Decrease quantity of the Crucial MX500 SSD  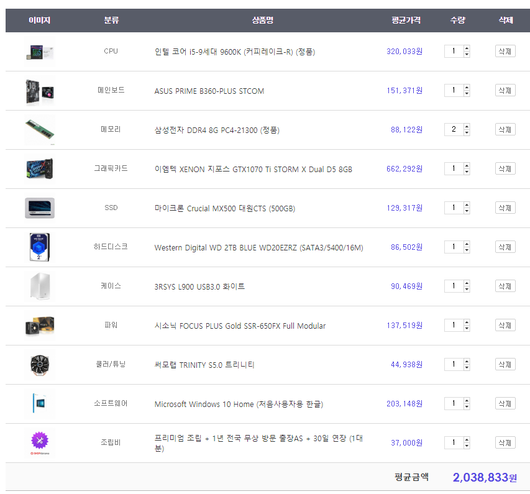click(467, 211)
